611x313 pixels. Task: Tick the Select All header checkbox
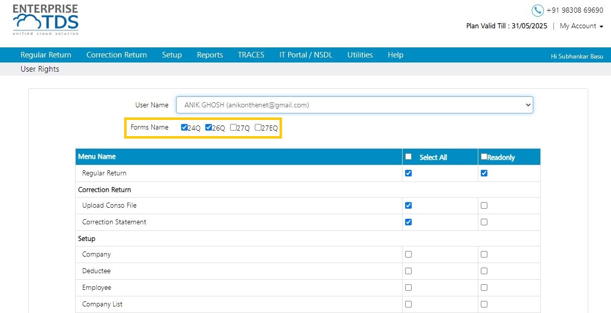coord(409,157)
